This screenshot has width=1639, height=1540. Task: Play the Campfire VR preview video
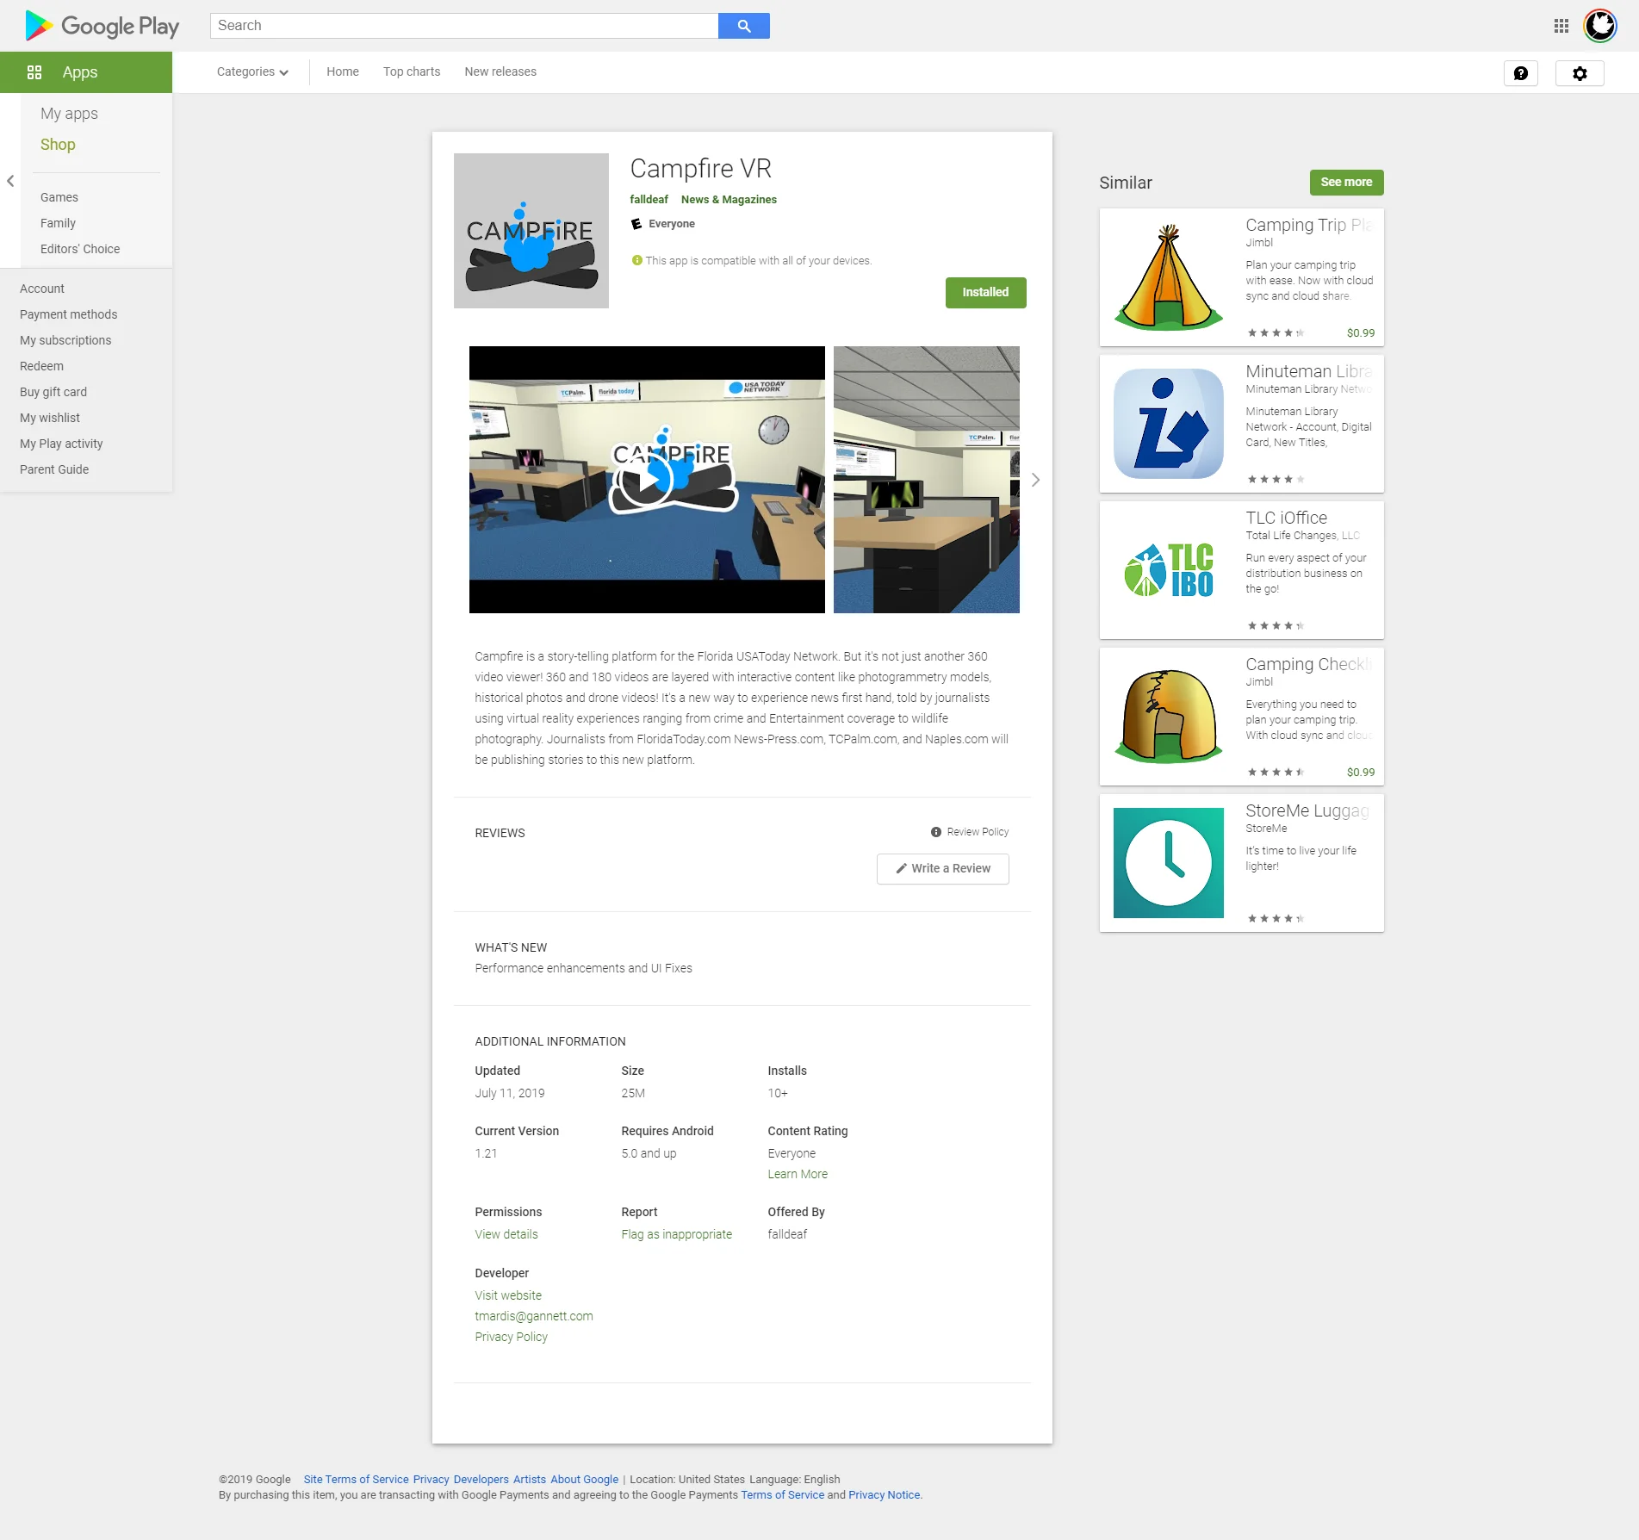[647, 480]
